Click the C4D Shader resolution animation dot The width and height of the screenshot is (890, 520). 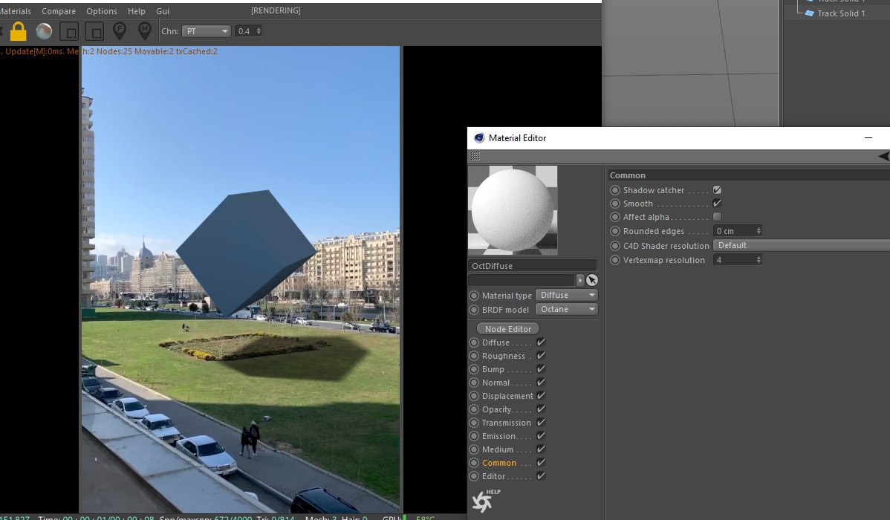[x=614, y=246]
